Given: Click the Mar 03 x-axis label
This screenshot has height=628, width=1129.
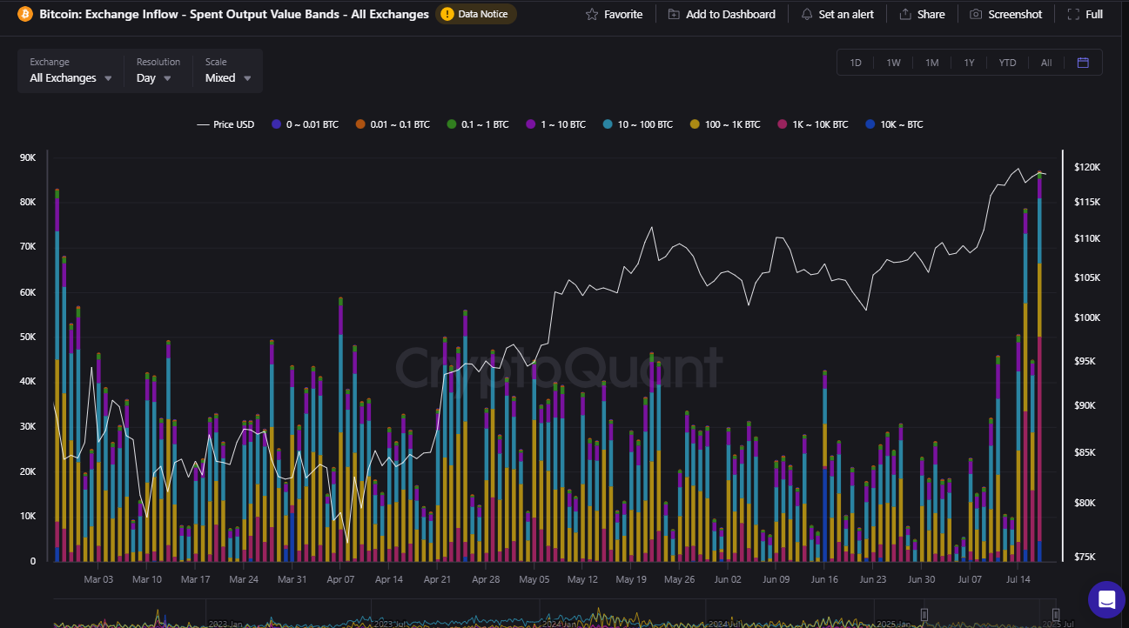Looking at the screenshot, I should (x=98, y=578).
